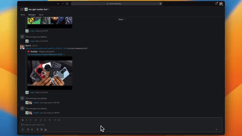
Task: Open the YouTube watch URL link
Action: tap(46, 48)
